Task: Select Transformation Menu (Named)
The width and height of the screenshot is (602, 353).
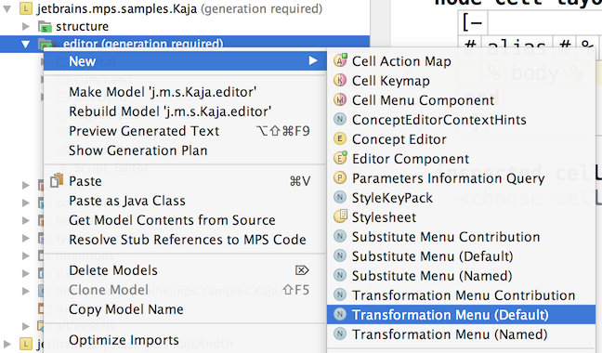Action: click(461, 334)
